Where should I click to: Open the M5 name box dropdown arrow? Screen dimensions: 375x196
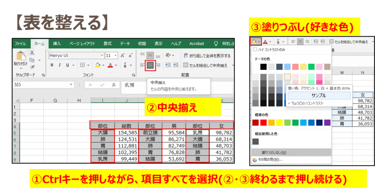click(71, 84)
